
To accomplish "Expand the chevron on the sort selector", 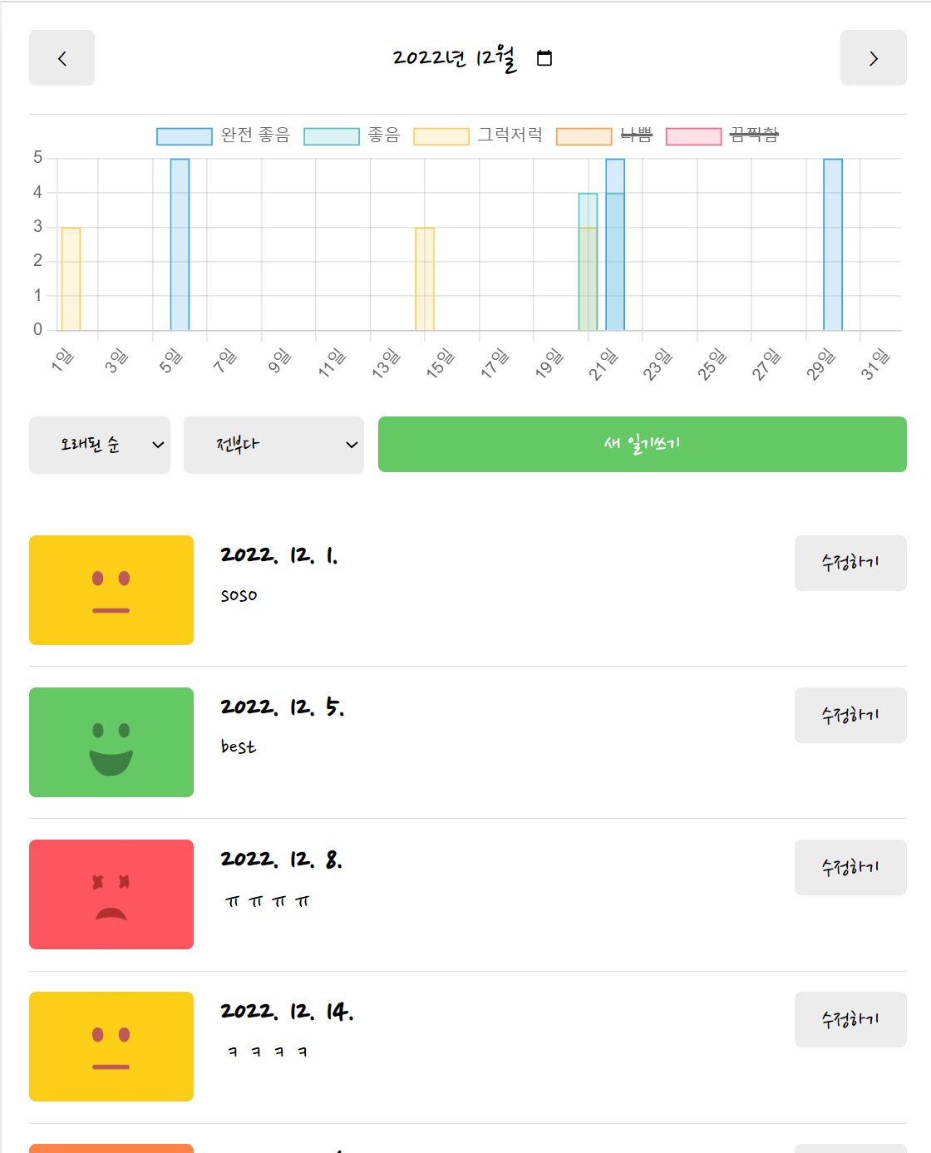I will 158,446.
